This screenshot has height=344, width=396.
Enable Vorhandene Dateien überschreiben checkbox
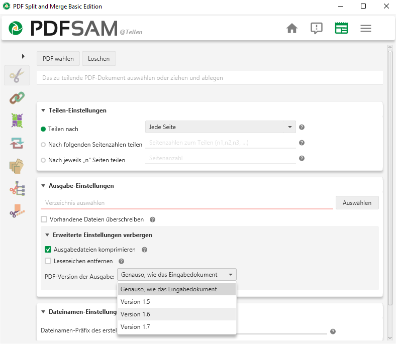(44, 219)
